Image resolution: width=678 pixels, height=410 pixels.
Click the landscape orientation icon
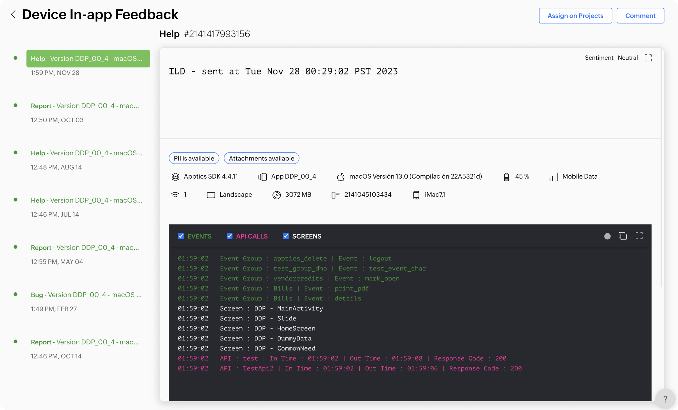point(211,194)
